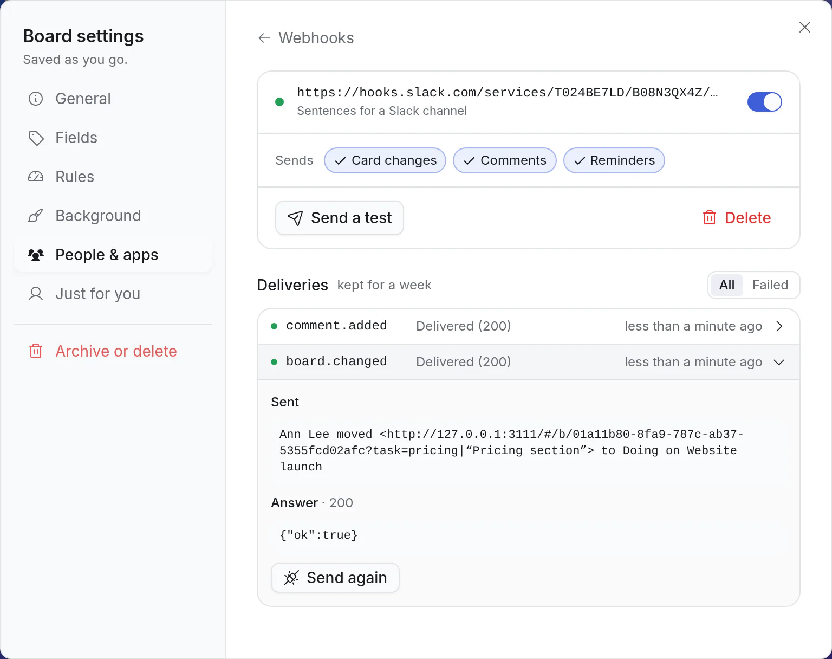Image resolution: width=832 pixels, height=659 pixels.
Task: Uncheck the Reminders chip
Action: pos(614,160)
